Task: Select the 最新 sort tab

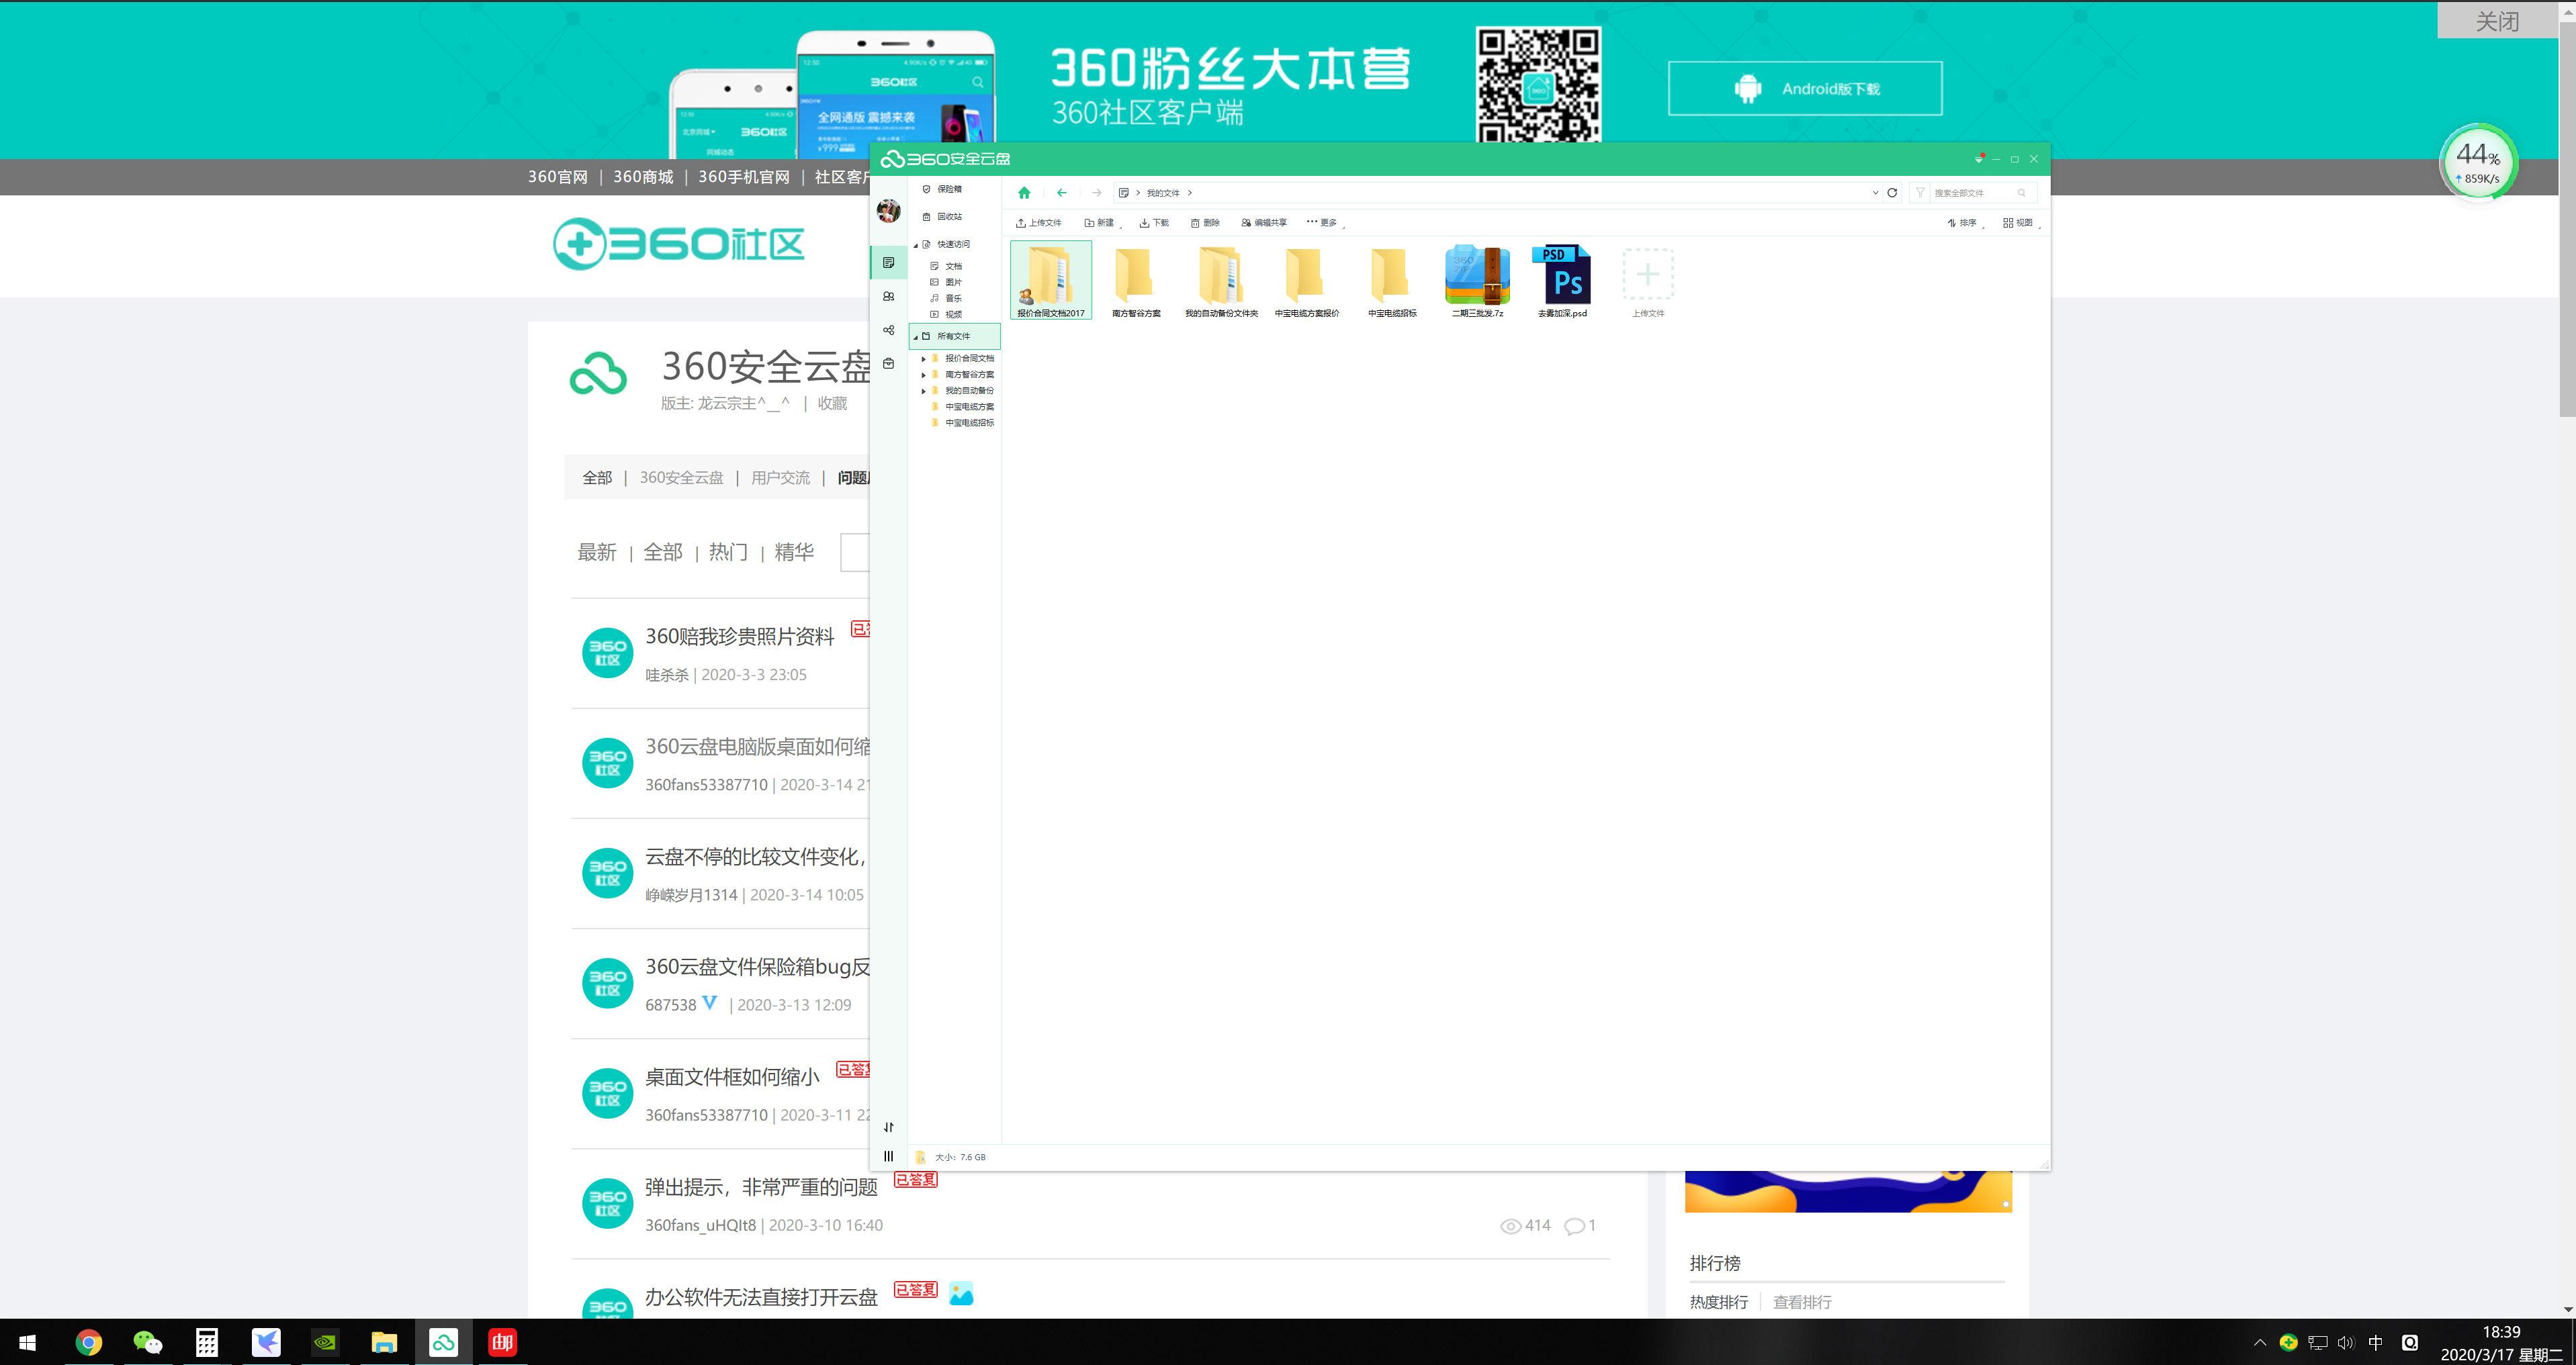Action: 597,552
